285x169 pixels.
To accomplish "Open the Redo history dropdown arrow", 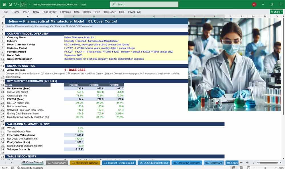I will tap(26, 4).
